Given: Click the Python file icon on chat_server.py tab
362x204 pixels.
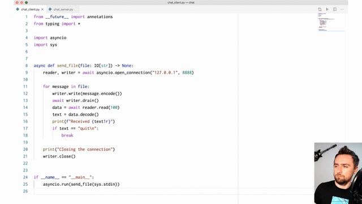Looking at the screenshot, I should pyautogui.click(x=50, y=9).
